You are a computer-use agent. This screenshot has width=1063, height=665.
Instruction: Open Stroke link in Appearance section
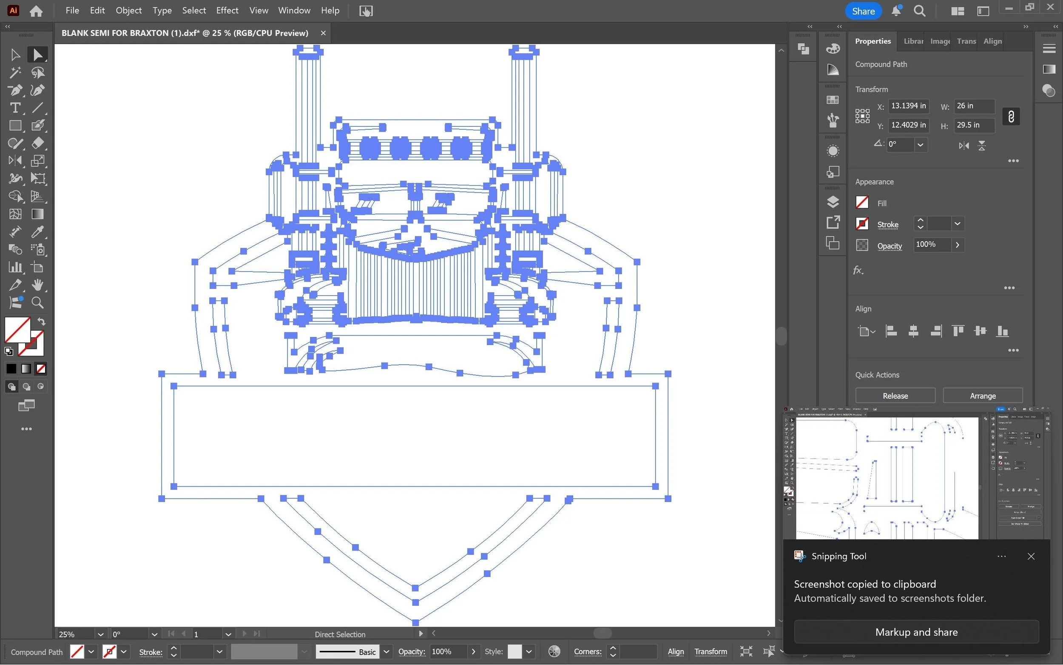pyautogui.click(x=888, y=225)
